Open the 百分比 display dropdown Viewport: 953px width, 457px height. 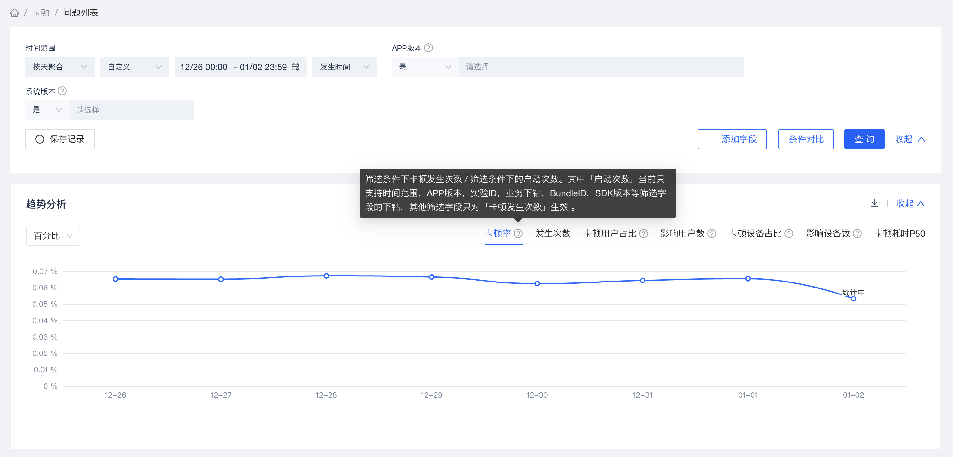53,235
